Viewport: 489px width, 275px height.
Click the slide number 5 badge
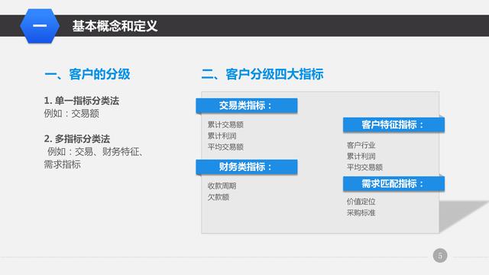(x=440, y=256)
